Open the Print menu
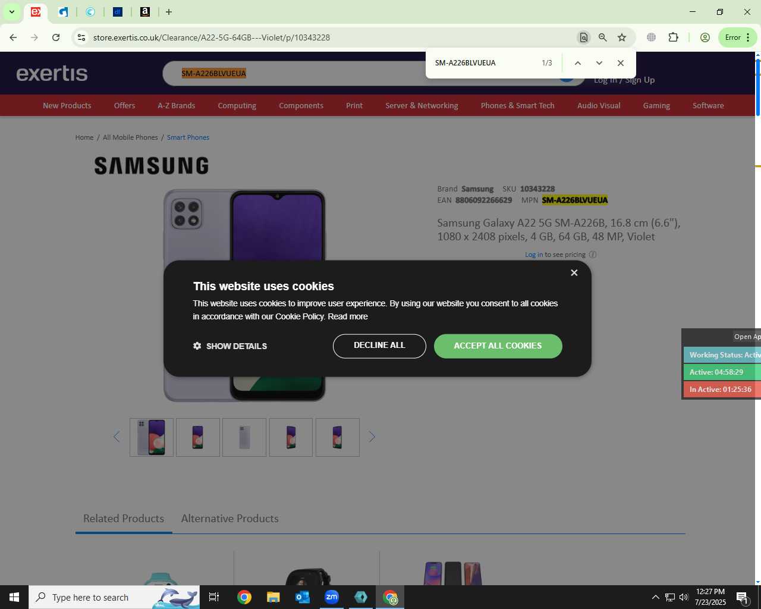Image resolution: width=761 pixels, height=609 pixels. coord(354,106)
